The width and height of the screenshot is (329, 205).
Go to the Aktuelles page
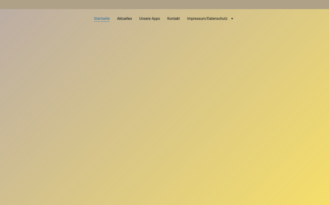[124, 19]
